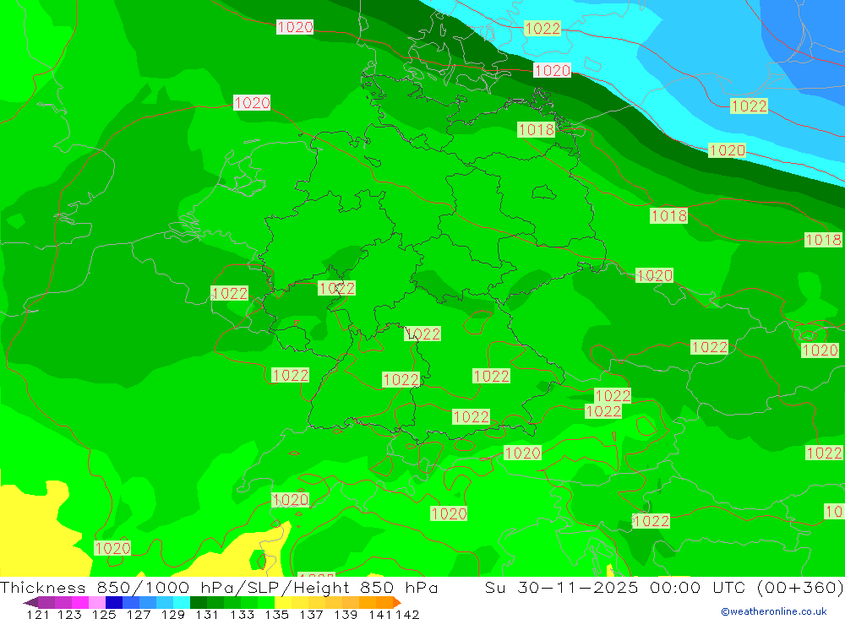Screen dimensions: 845x619
Task: Click the 1022 label in the bottom-right corner area
Action: 823,453
